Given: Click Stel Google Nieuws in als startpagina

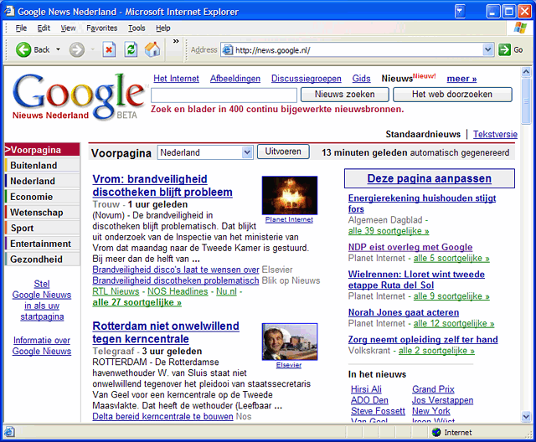Looking at the screenshot, I should click(x=42, y=301).
